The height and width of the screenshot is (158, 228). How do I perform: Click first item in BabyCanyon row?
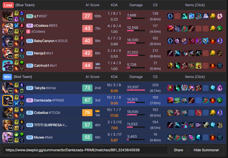click(x=170, y=41)
